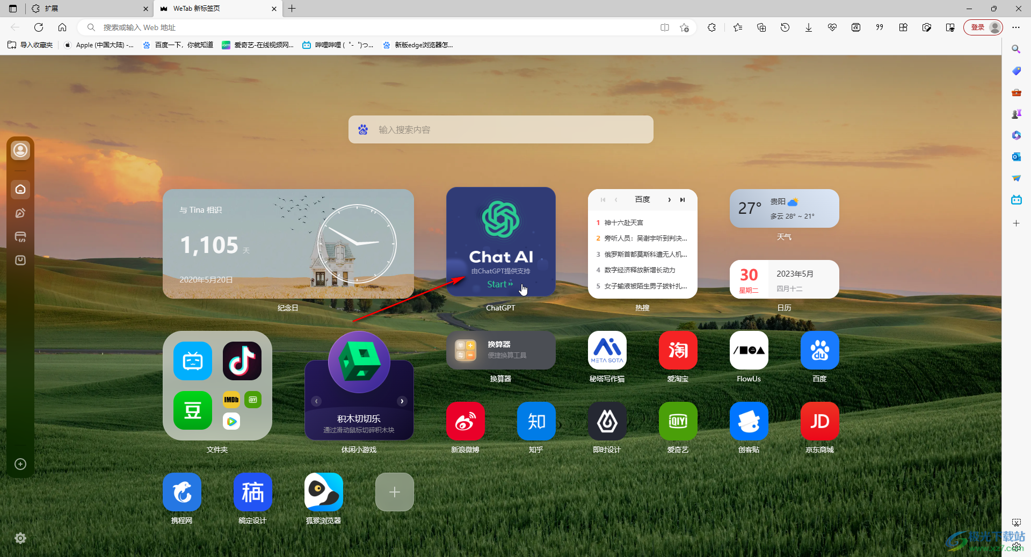
Task: Open the favorites star list
Action: 738,27
